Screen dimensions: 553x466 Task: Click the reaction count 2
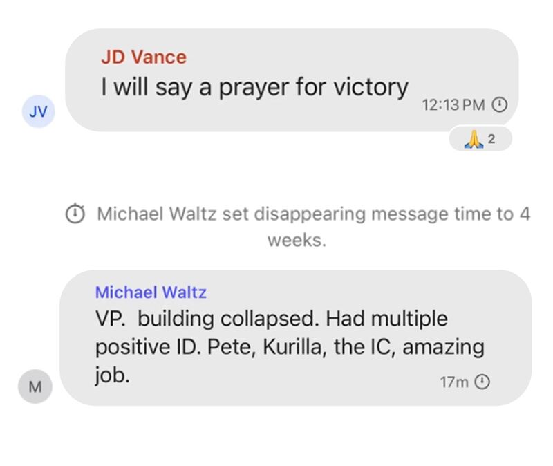click(491, 139)
